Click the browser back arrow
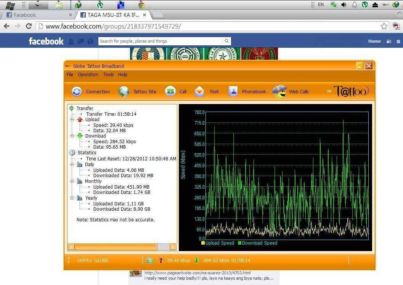 [7, 26]
